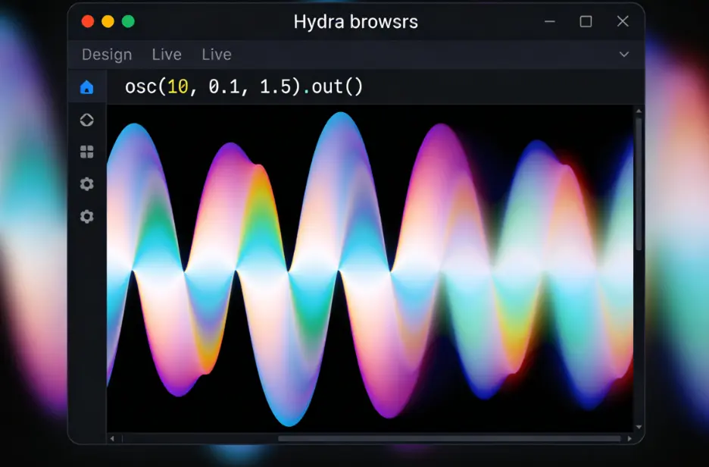The width and height of the screenshot is (709, 467).
Task: Select the second Live tab
Action: tap(217, 55)
